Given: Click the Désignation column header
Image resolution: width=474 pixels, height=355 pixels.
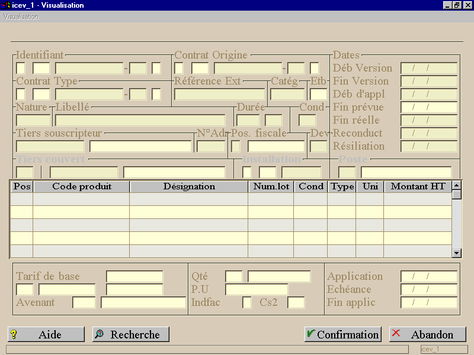Looking at the screenshot, I should click(189, 186).
